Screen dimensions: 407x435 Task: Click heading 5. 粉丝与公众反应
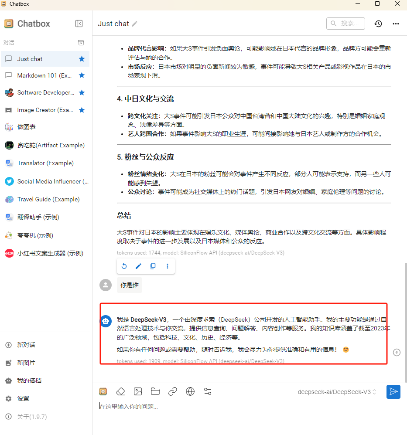[x=145, y=157]
